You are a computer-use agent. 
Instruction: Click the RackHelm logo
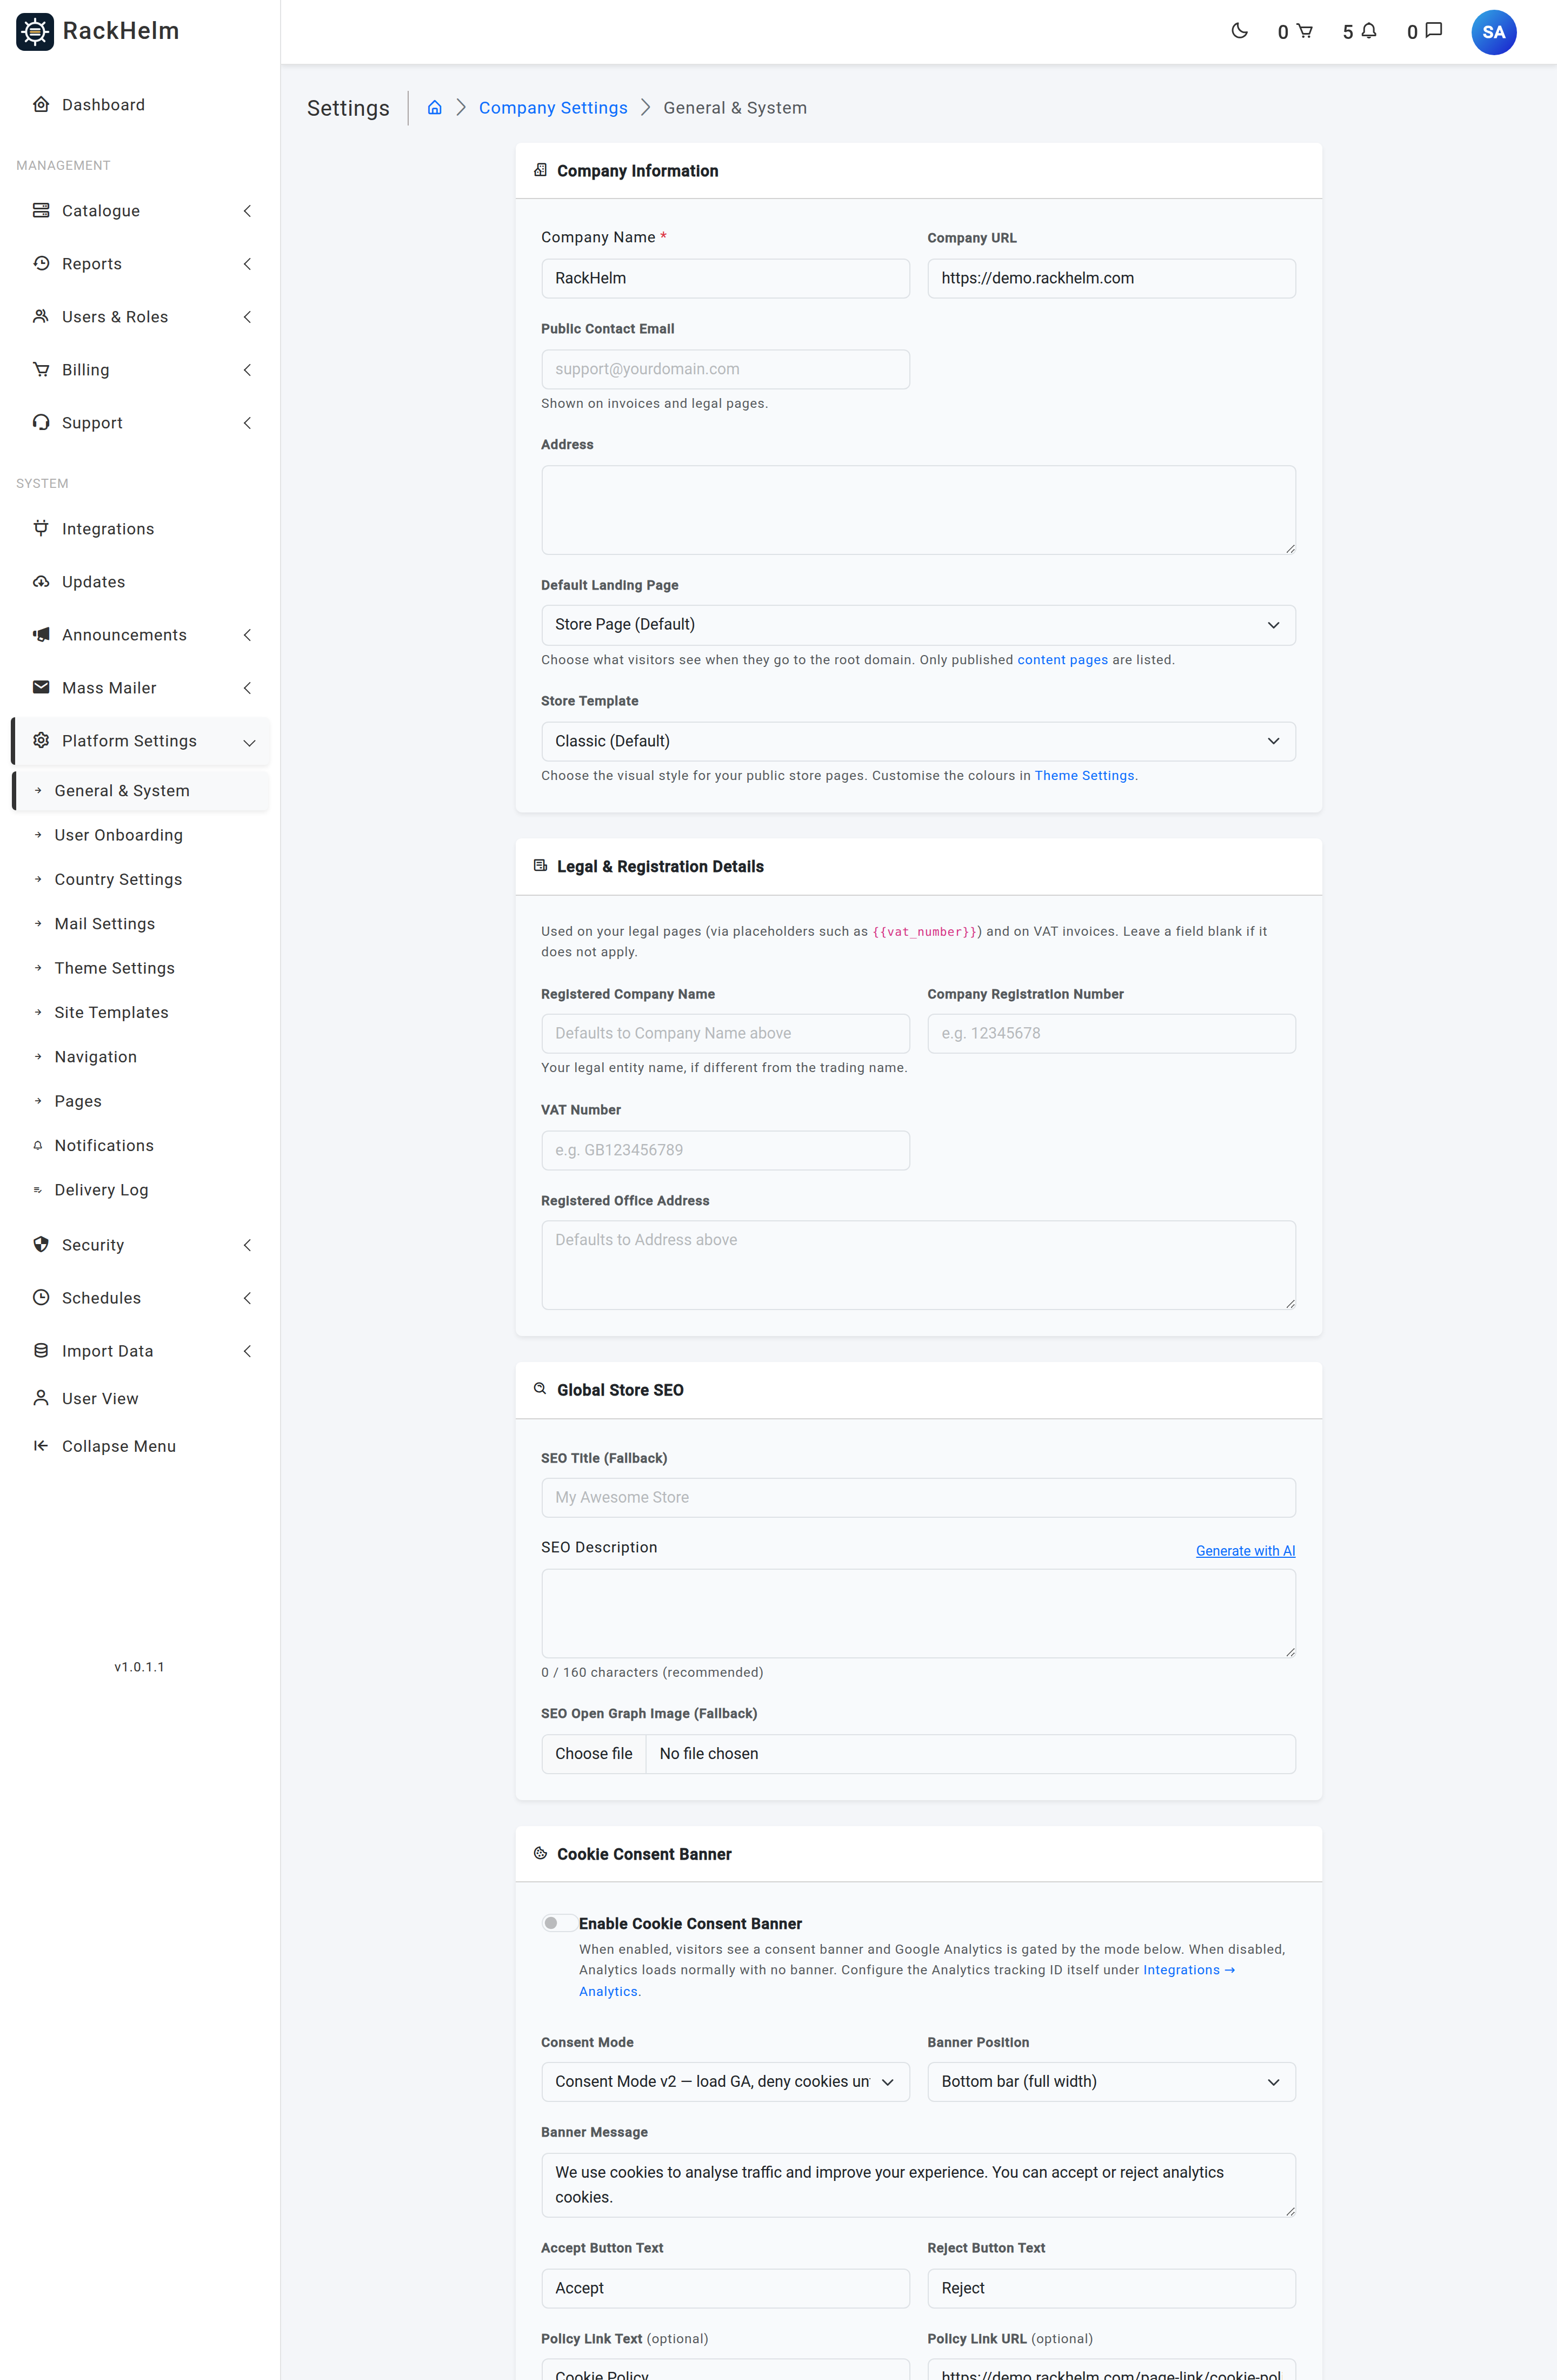[x=98, y=31]
